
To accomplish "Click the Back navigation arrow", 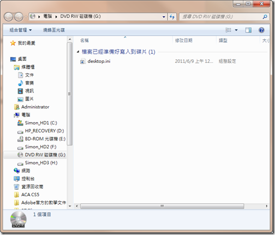I will (x=8, y=17).
